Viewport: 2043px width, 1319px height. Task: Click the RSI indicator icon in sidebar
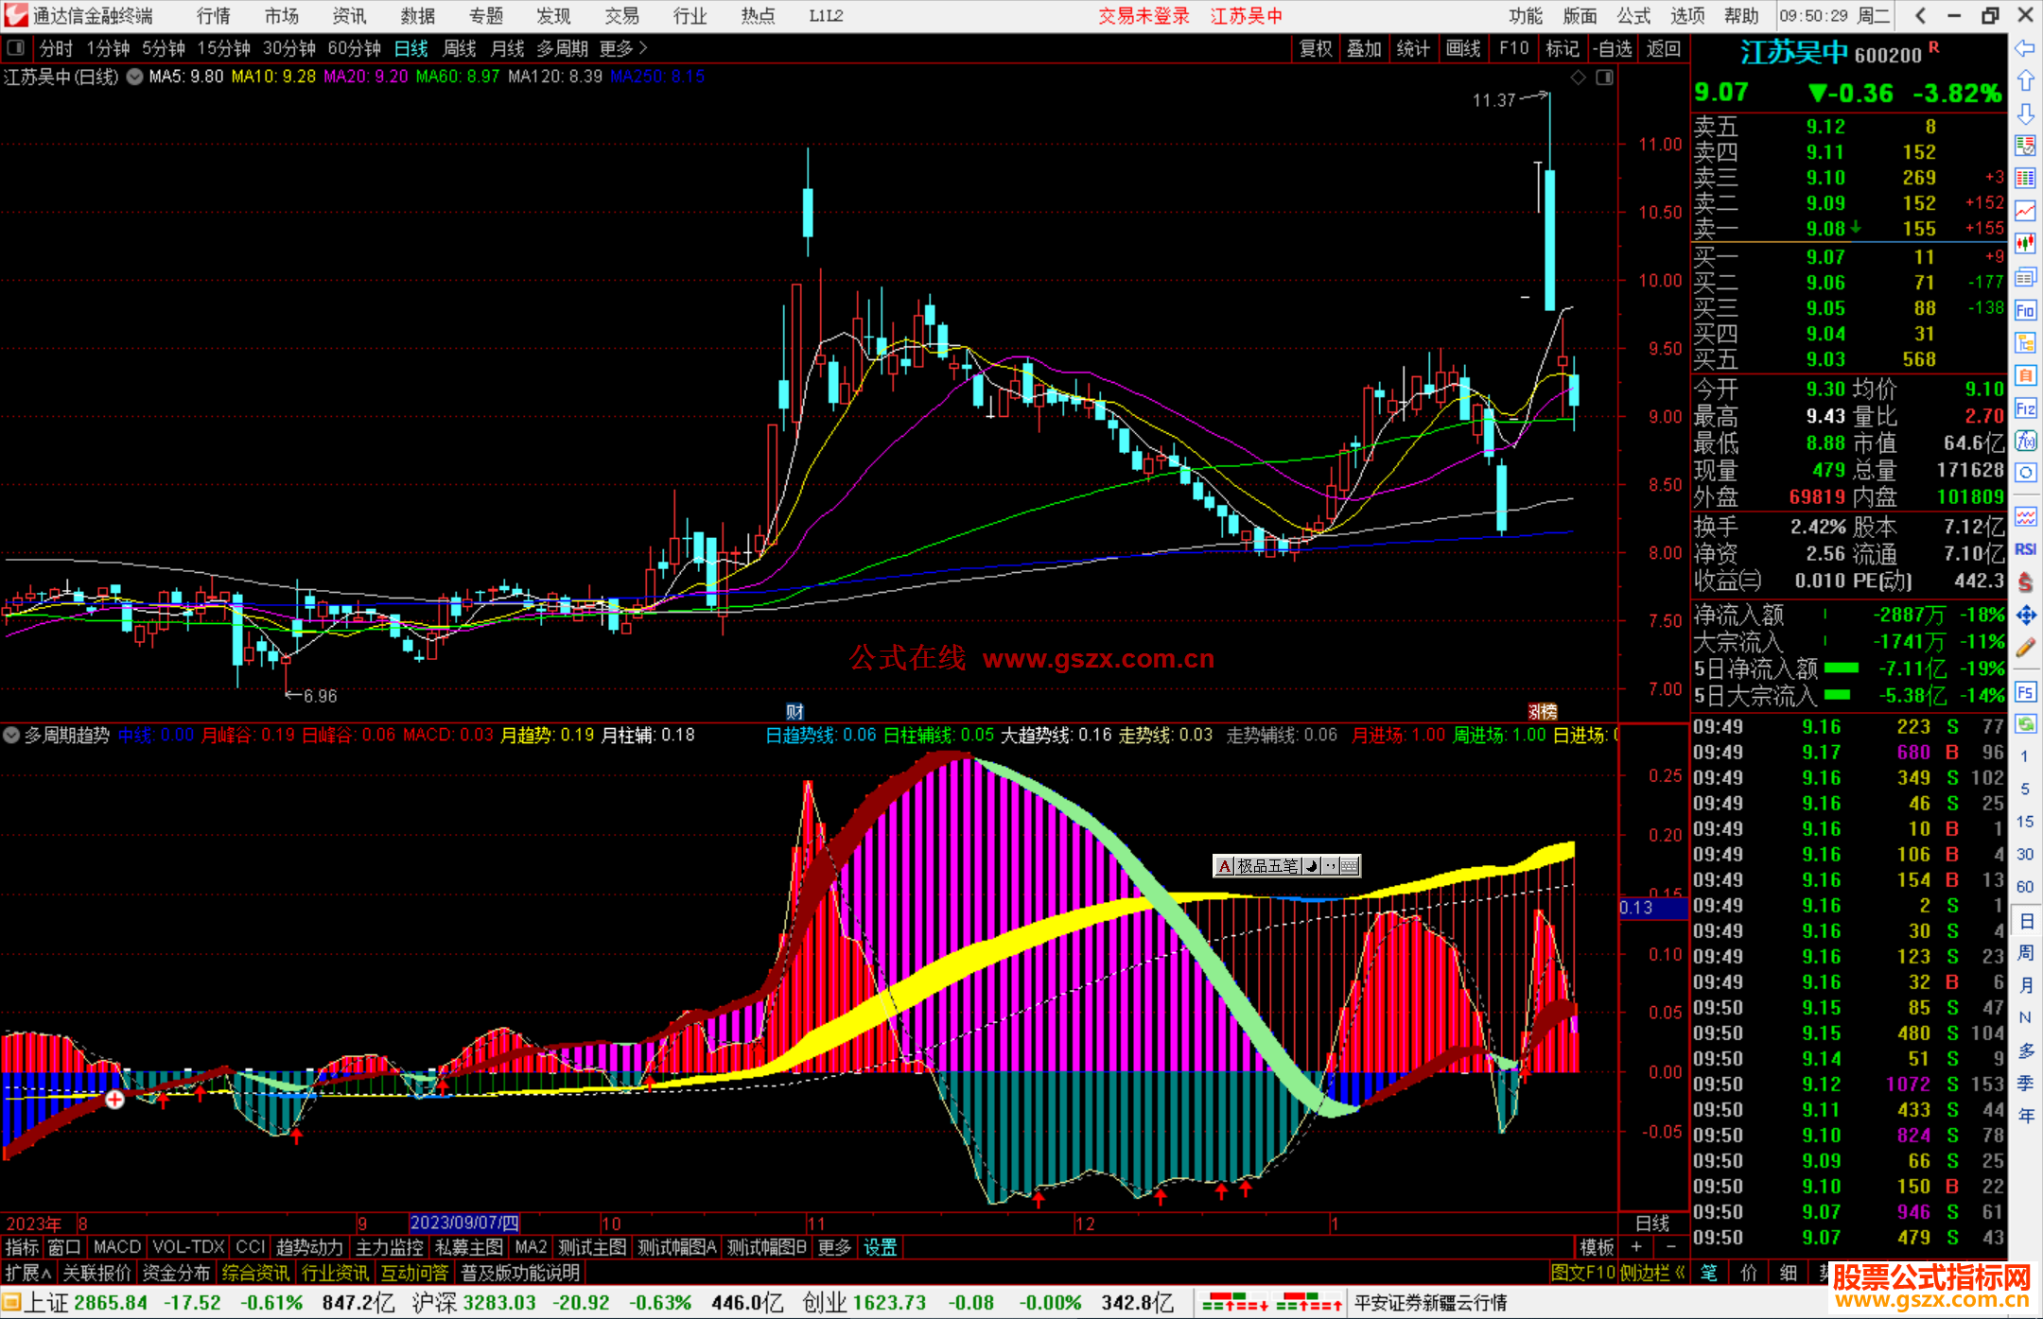[2025, 549]
